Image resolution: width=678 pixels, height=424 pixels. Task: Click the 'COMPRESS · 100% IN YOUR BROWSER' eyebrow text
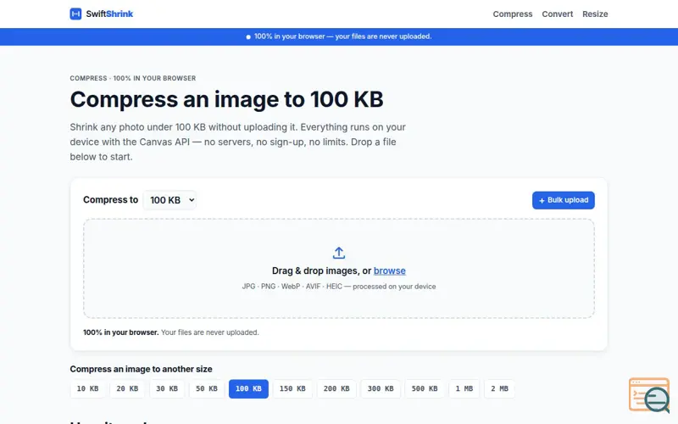pos(133,78)
